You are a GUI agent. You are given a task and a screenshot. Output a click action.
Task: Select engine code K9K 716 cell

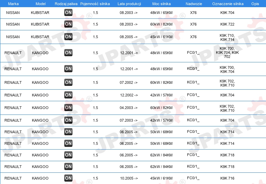[x=227, y=178]
